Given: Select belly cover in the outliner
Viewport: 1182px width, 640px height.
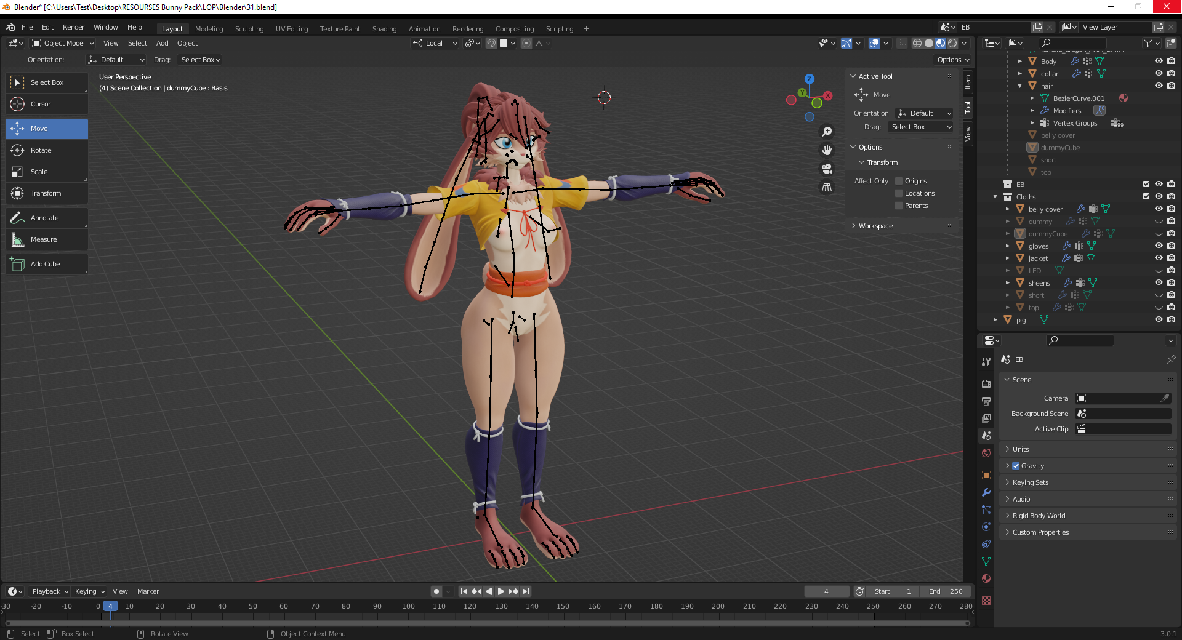Looking at the screenshot, I should click(x=1045, y=209).
